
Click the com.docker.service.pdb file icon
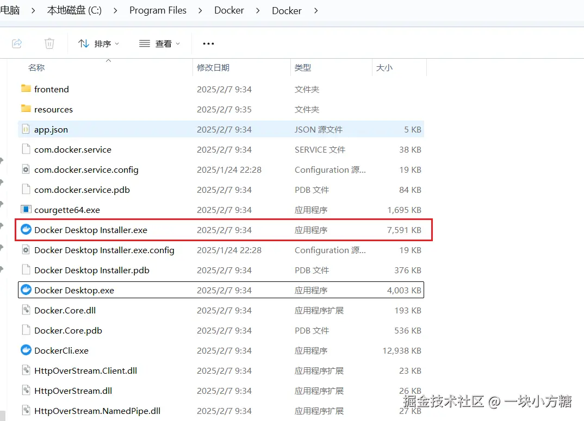26,190
